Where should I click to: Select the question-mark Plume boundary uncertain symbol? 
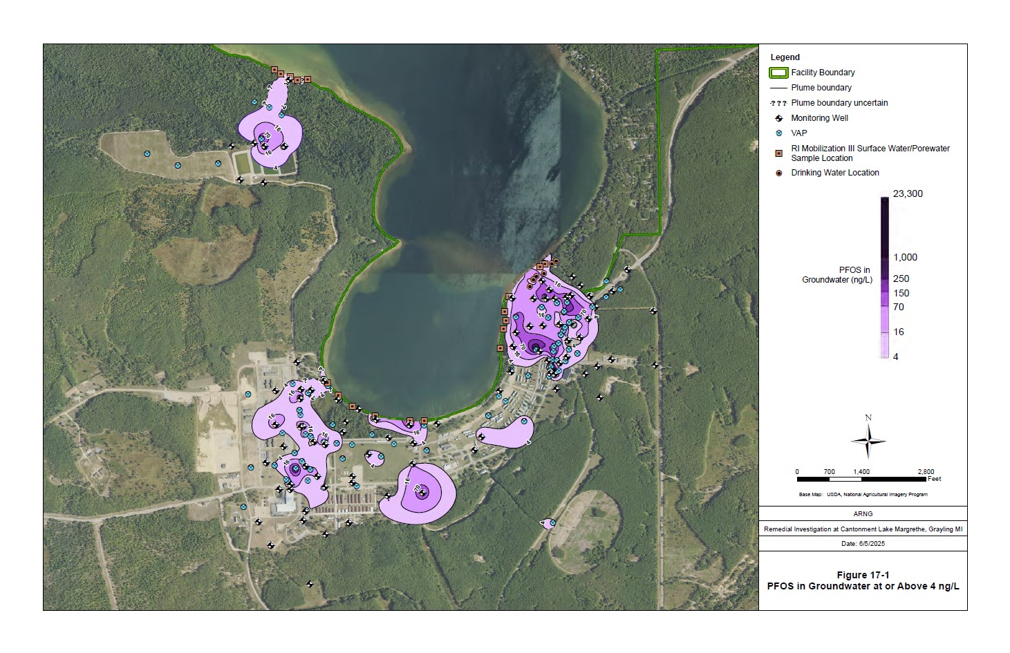coord(778,103)
